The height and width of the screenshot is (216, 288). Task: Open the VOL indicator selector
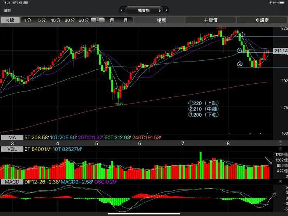(x=12, y=149)
